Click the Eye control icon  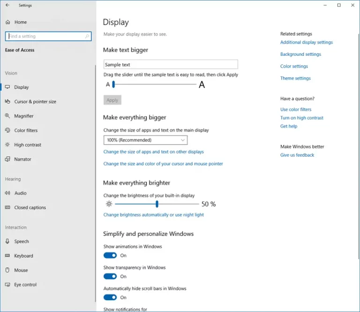7,284
